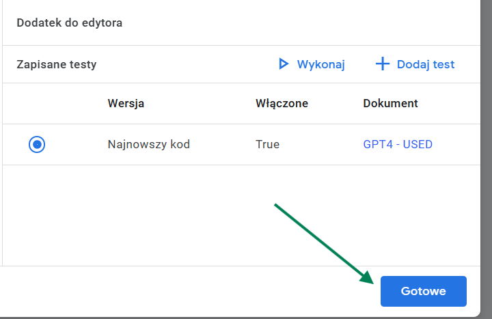492x319 pixels.
Task: Click the play triangle icon beside Wykonaj
Action: [x=284, y=64]
